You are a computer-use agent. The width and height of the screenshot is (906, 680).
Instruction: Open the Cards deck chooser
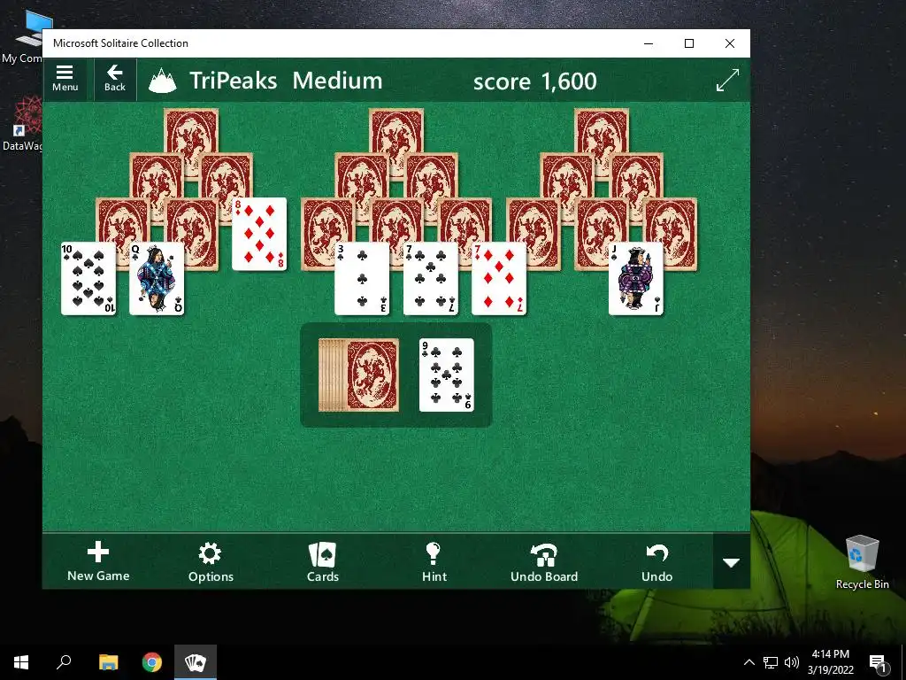click(x=322, y=560)
